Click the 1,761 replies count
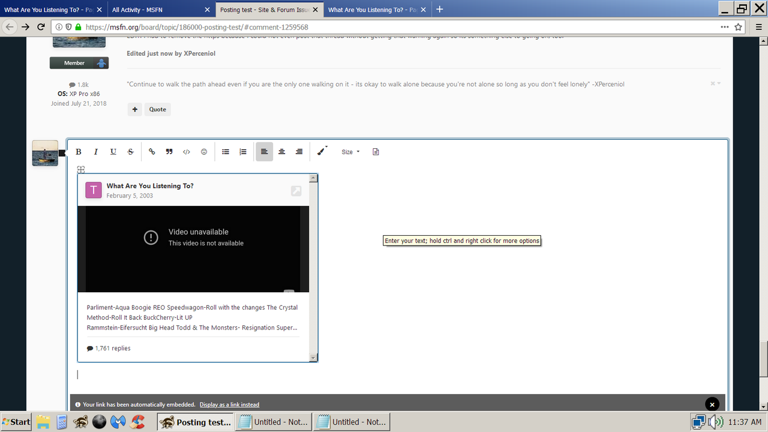768x432 pixels. pos(109,348)
